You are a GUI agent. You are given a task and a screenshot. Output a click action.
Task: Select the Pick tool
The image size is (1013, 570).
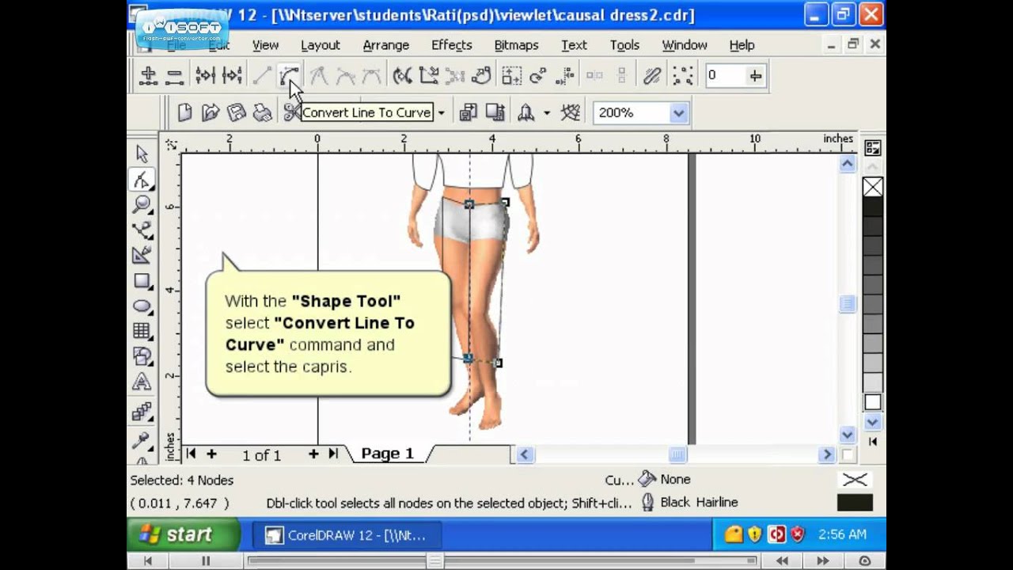(x=142, y=154)
